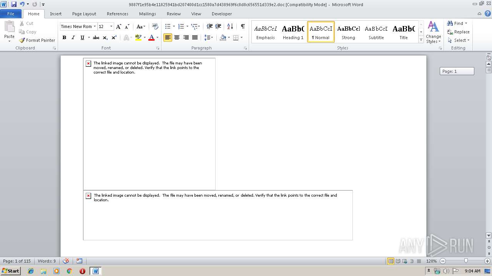The image size is (492, 276).
Task: Switch to References tab
Action: 118,14
